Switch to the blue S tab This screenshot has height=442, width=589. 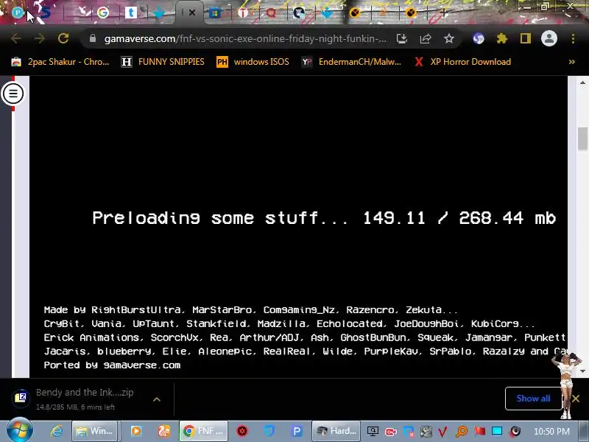coord(46,13)
